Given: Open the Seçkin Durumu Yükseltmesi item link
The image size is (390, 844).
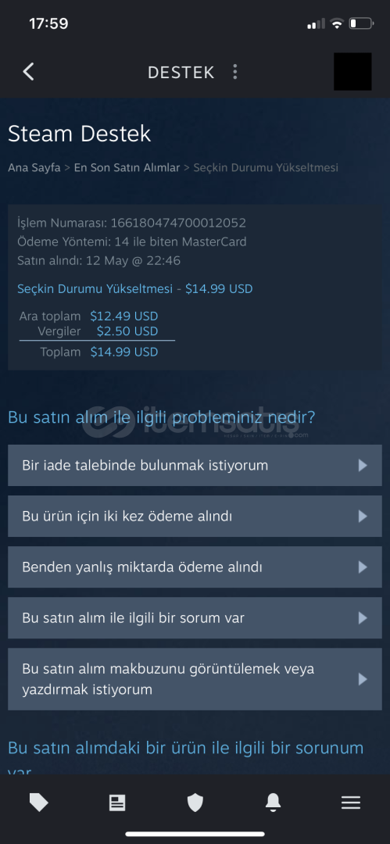Looking at the screenshot, I should coord(95,288).
